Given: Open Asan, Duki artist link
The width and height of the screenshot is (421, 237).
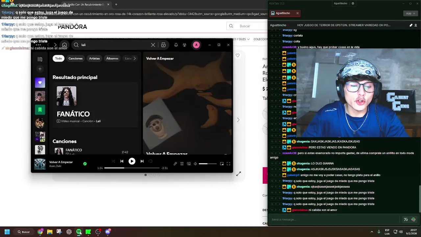Looking at the screenshot, I should point(55,166).
